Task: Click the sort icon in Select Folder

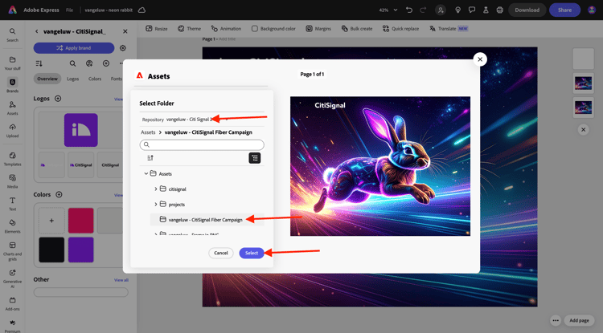Action: (150, 158)
